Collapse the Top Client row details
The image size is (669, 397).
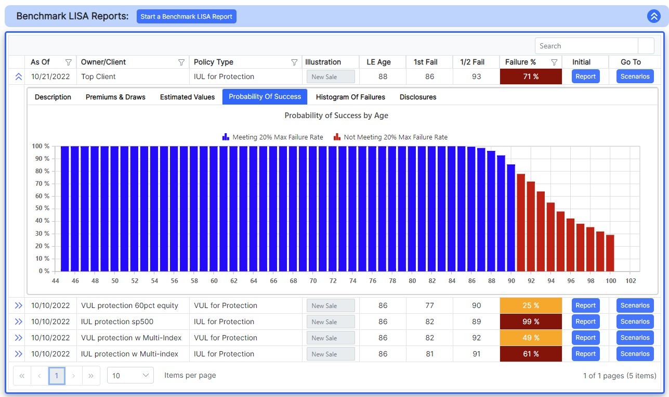click(18, 76)
